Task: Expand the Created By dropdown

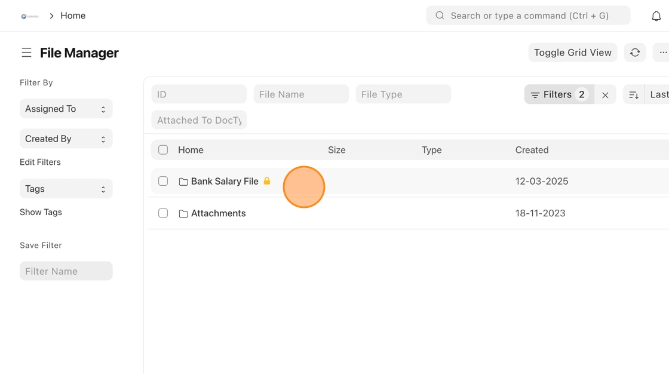Action: pyautogui.click(x=66, y=139)
